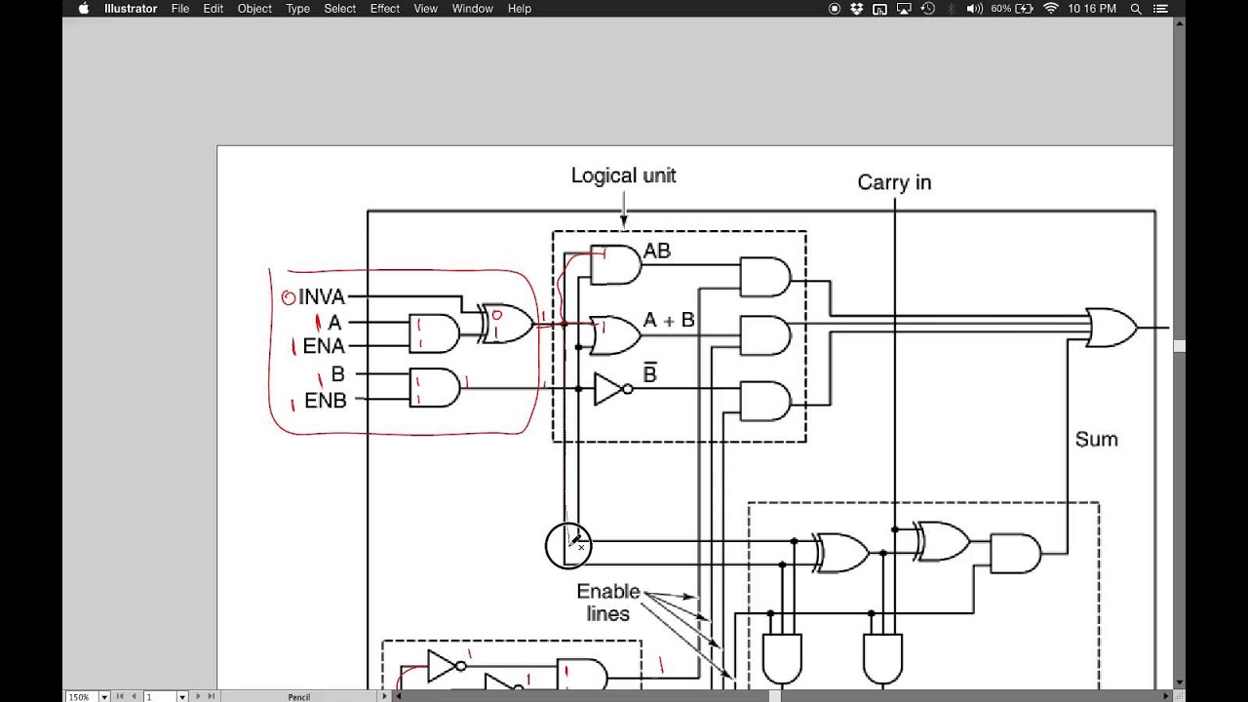The width and height of the screenshot is (1248, 702).
Task: Open the Edit menu
Action: [214, 9]
